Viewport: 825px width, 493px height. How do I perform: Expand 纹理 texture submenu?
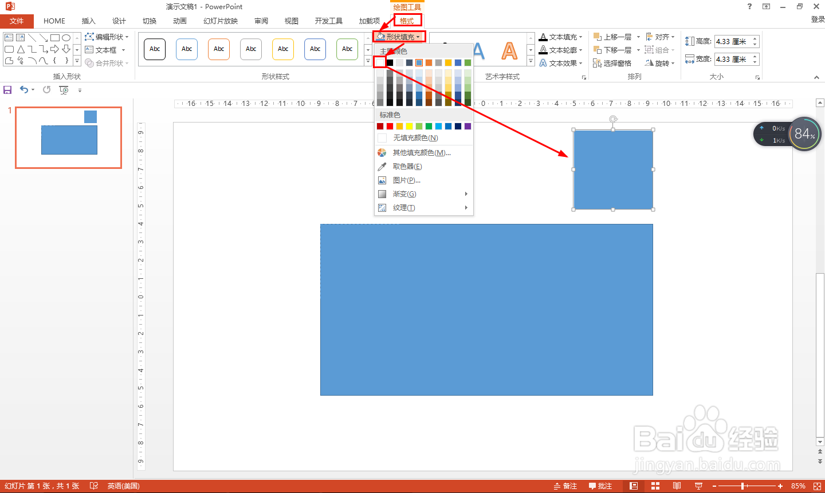click(x=424, y=208)
